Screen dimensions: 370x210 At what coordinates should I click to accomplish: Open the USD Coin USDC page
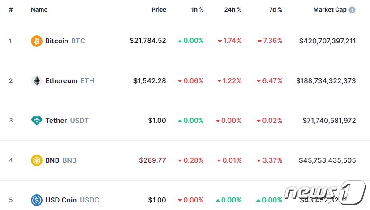tap(72, 200)
